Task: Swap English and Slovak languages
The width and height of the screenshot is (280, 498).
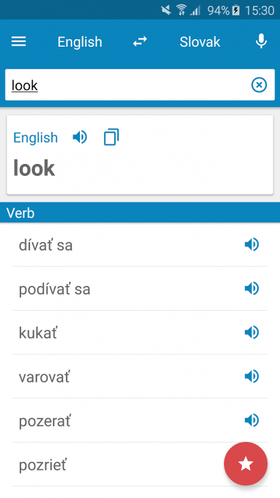Action: pos(139,41)
